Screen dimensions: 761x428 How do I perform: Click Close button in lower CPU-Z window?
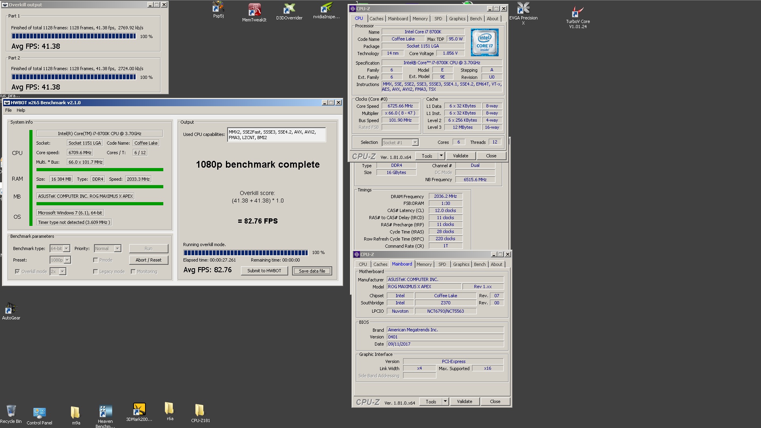pos(495,401)
